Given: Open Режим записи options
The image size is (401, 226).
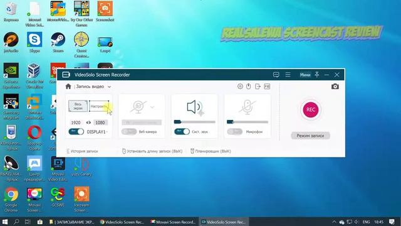Looking at the screenshot, I should pos(310,136).
